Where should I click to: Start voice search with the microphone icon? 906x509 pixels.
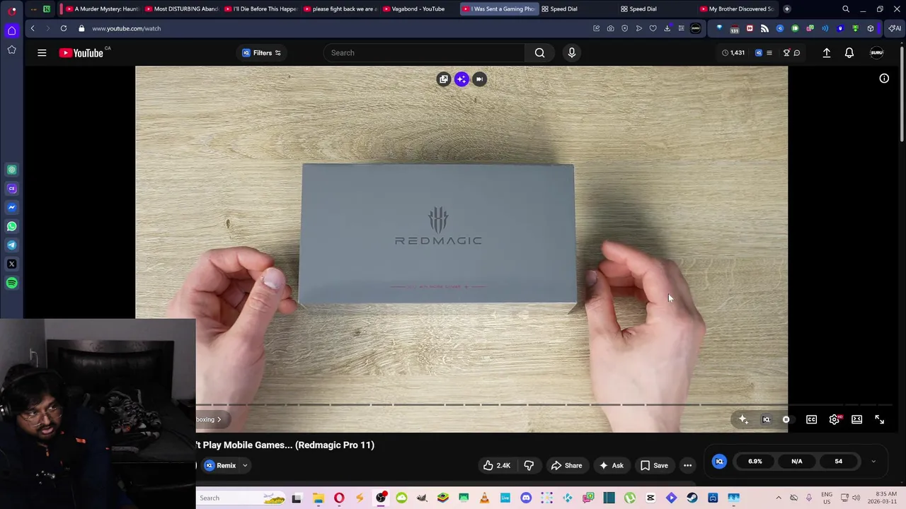572,53
